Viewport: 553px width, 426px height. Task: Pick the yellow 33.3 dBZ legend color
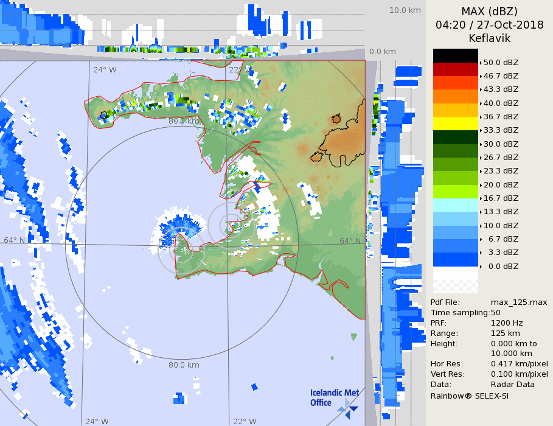455,124
